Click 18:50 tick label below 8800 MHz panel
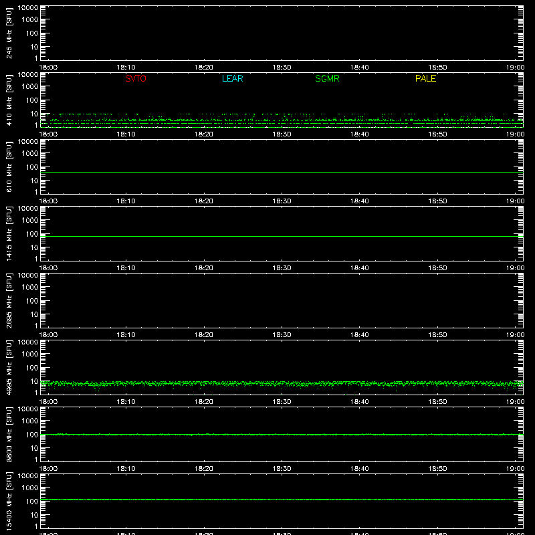The height and width of the screenshot is (535, 535). (437, 469)
